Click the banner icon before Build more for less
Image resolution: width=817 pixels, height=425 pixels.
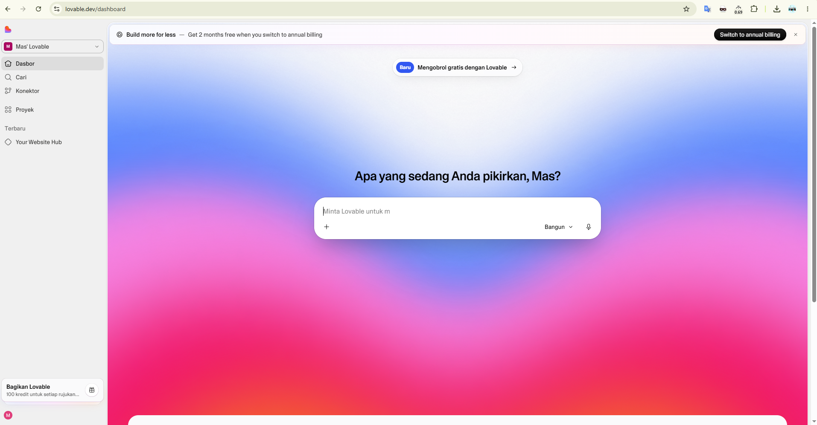120,35
